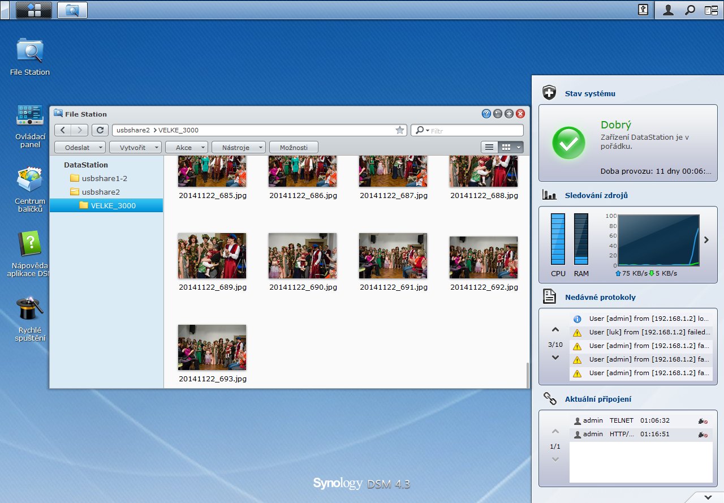Select VELKE_3000 folder in tree
The height and width of the screenshot is (503, 724).
[x=106, y=205]
